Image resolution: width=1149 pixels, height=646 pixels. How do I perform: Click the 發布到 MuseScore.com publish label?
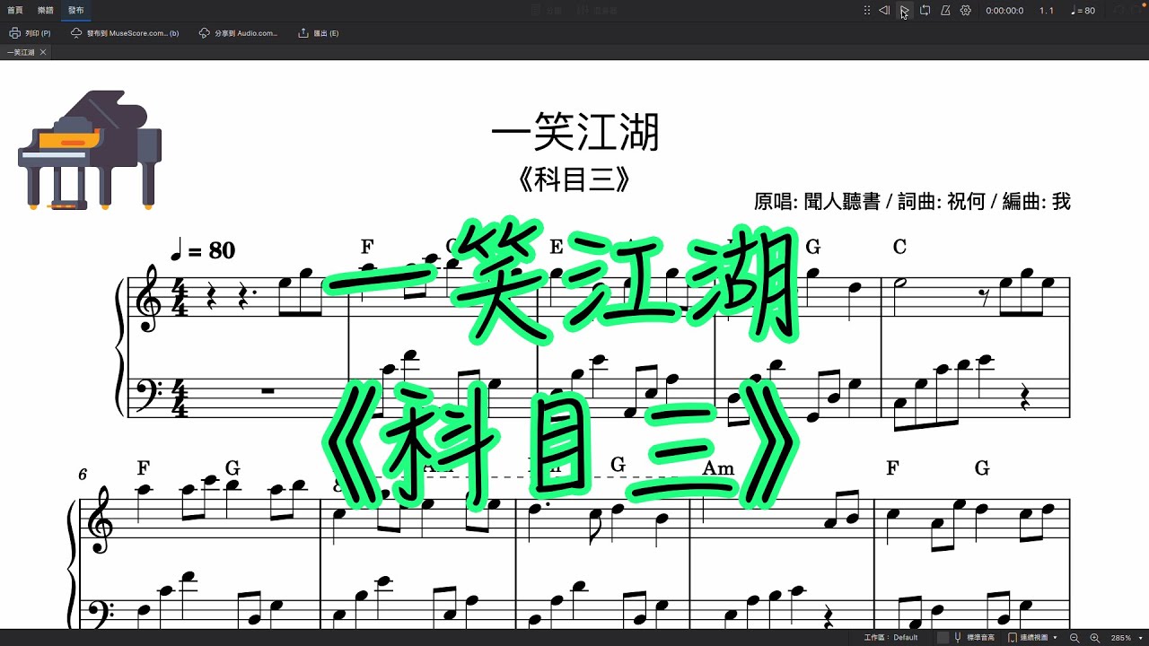[x=133, y=33]
